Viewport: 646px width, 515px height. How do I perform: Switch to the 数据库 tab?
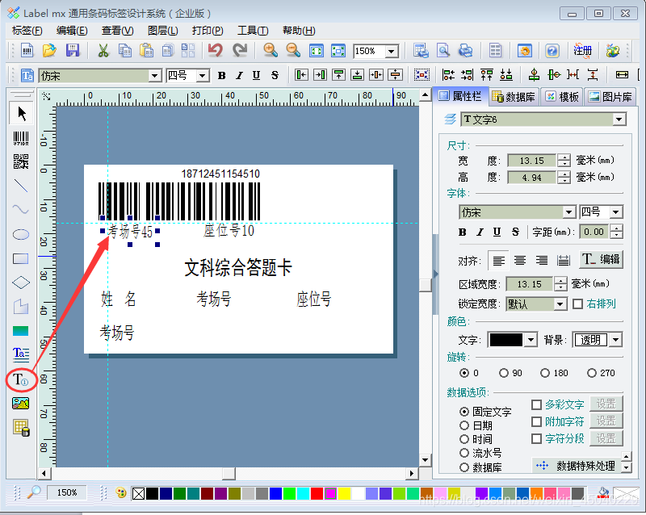514,97
